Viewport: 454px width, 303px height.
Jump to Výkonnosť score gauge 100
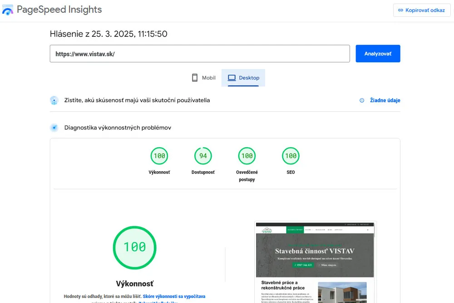pos(159,156)
